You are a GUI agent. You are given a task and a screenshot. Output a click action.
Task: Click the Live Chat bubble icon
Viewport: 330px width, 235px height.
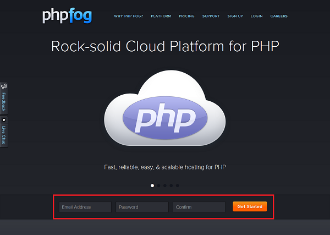click(4, 120)
